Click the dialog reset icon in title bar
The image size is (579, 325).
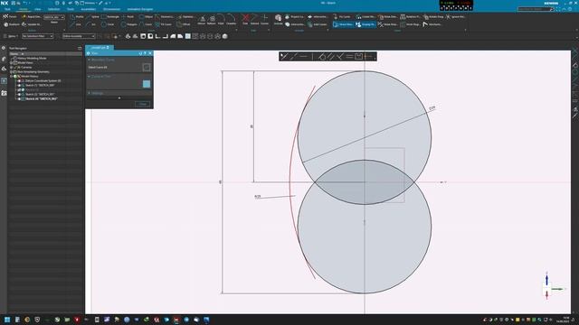[x=140, y=53]
